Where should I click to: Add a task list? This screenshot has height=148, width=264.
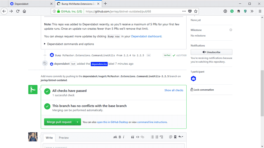click(162, 137)
